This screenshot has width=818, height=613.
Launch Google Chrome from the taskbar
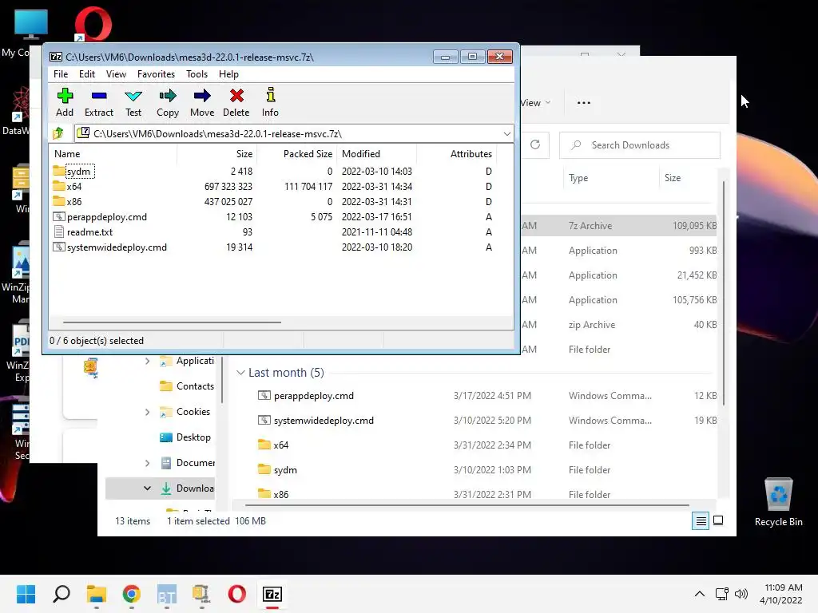coord(132,594)
